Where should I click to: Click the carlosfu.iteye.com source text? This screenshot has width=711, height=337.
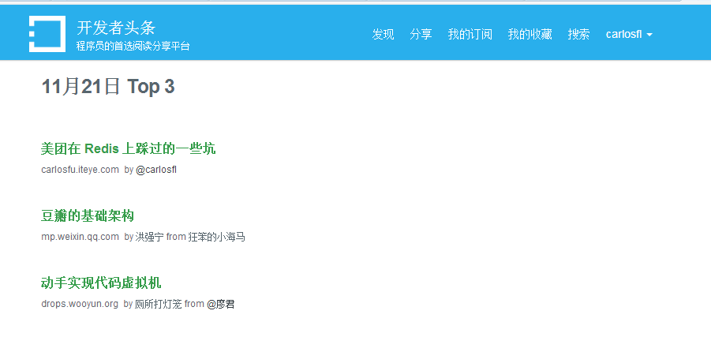click(80, 170)
